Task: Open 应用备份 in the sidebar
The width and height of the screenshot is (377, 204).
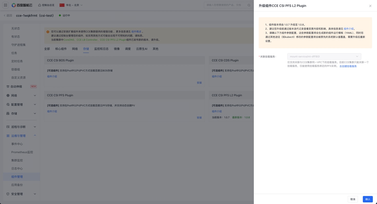Action: pyautogui.click(x=17, y=185)
